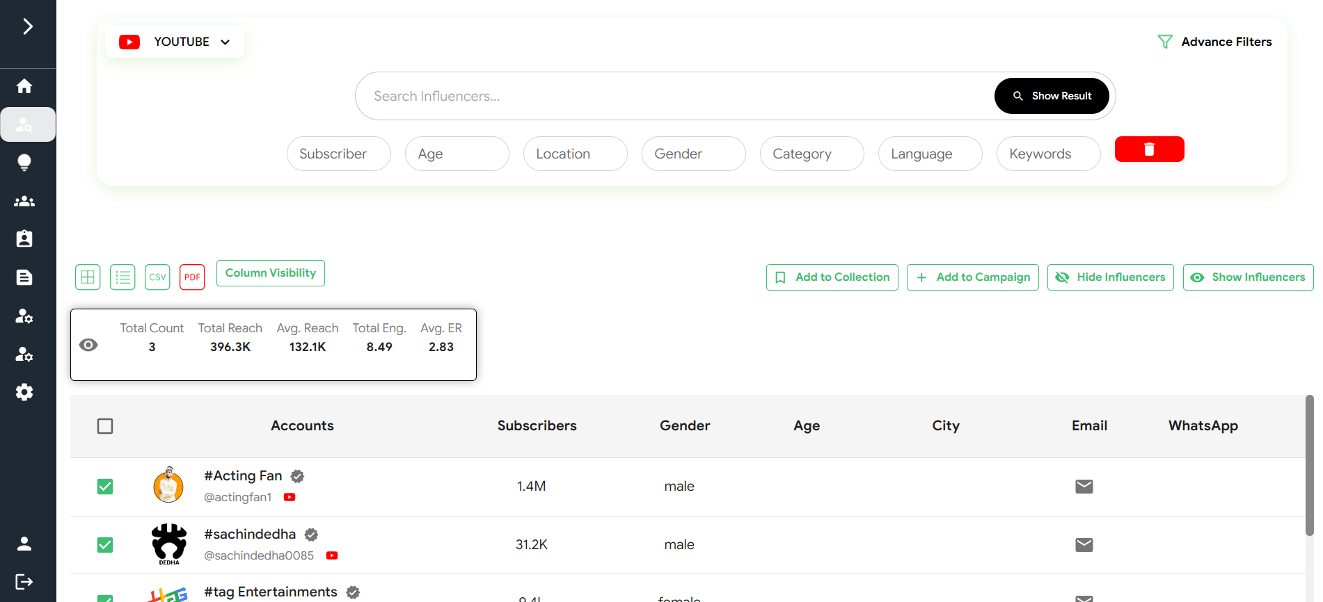Image resolution: width=1323 pixels, height=602 pixels.
Task: Open the Category filter dropdown
Action: pos(811,154)
